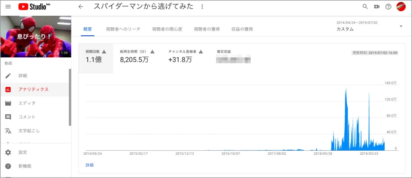
Task: Open the account avatar menu
Action: (x=401, y=7)
